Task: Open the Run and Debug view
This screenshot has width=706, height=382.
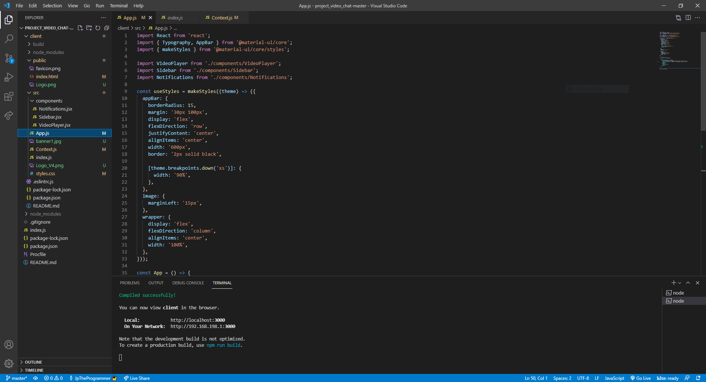Action: pyautogui.click(x=9, y=77)
